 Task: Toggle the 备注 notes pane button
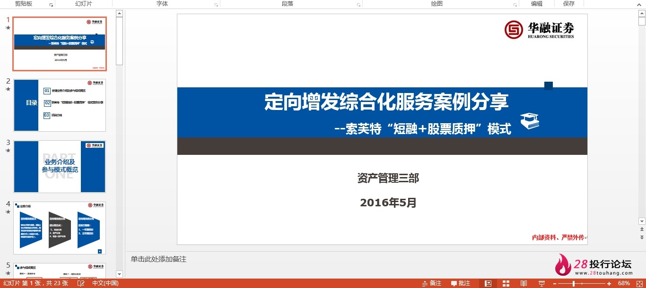431,283
